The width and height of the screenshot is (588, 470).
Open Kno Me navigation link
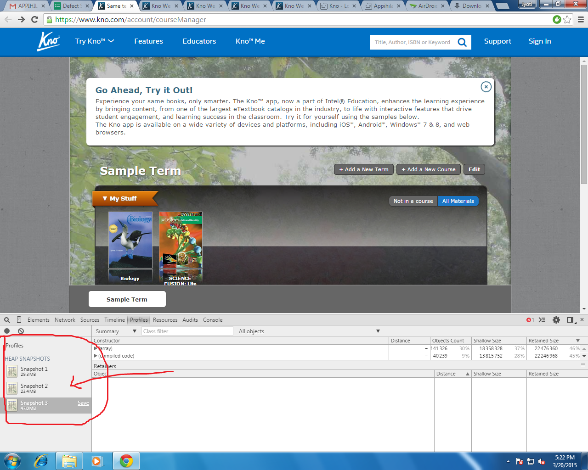(x=250, y=41)
